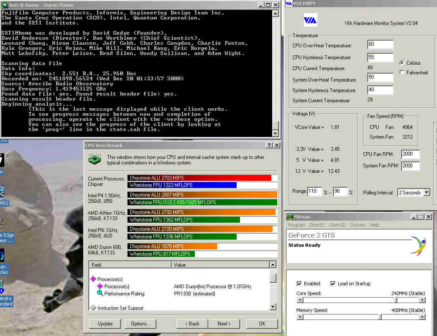
Task: Click the Memory Speed slider left arrow
Action: (300, 317)
